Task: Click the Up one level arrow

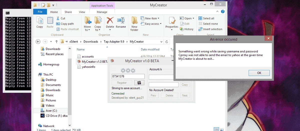Action: pos(57,42)
